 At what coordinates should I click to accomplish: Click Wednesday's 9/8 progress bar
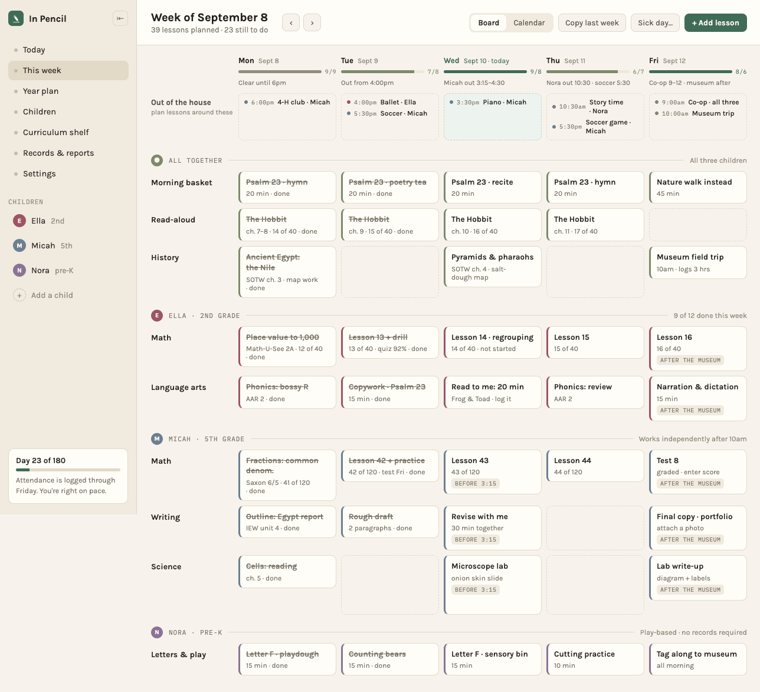[x=485, y=72]
